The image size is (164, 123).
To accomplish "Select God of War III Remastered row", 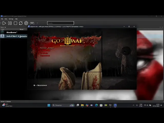I will (14, 36).
